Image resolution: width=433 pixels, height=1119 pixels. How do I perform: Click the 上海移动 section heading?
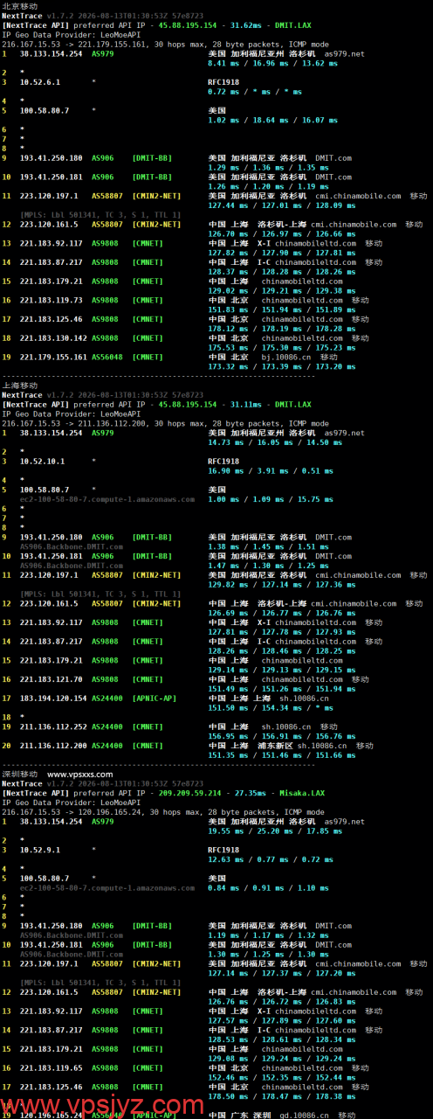coord(19,385)
